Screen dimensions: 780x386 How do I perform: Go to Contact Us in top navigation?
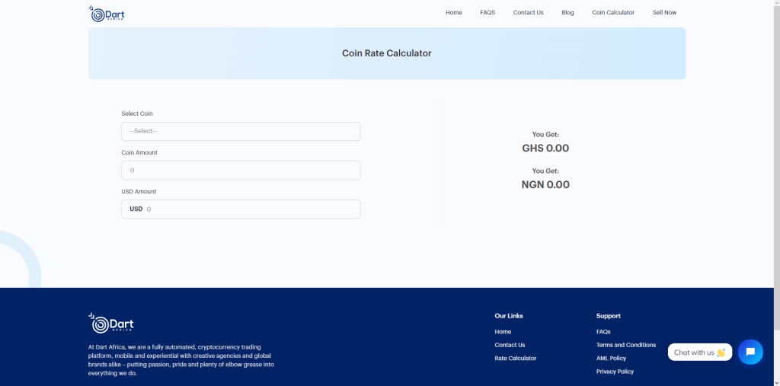pos(529,12)
